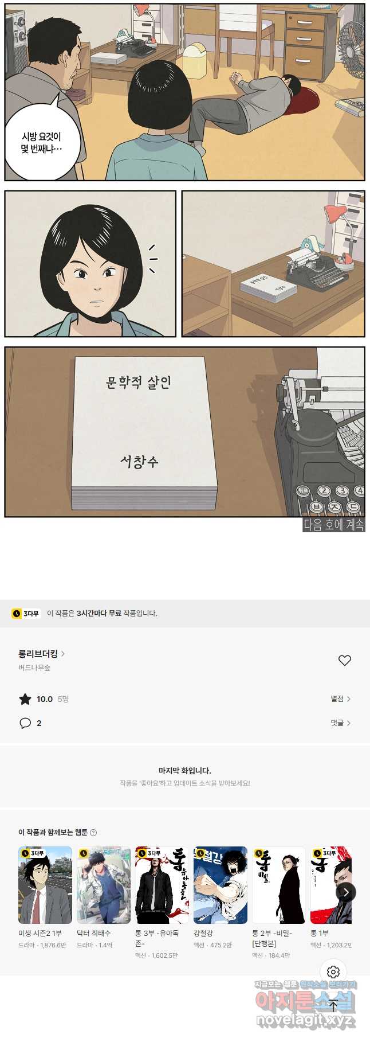The width and height of the screenshot is (370, 1042).
Task: Click the 3다무 clock badge in the banner
Action: (26, 614)
